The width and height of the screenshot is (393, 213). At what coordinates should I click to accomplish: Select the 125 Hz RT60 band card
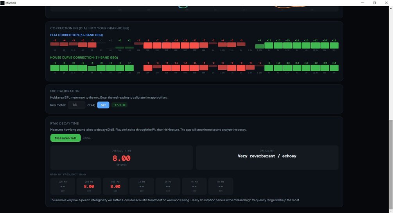tap(63, 186)
